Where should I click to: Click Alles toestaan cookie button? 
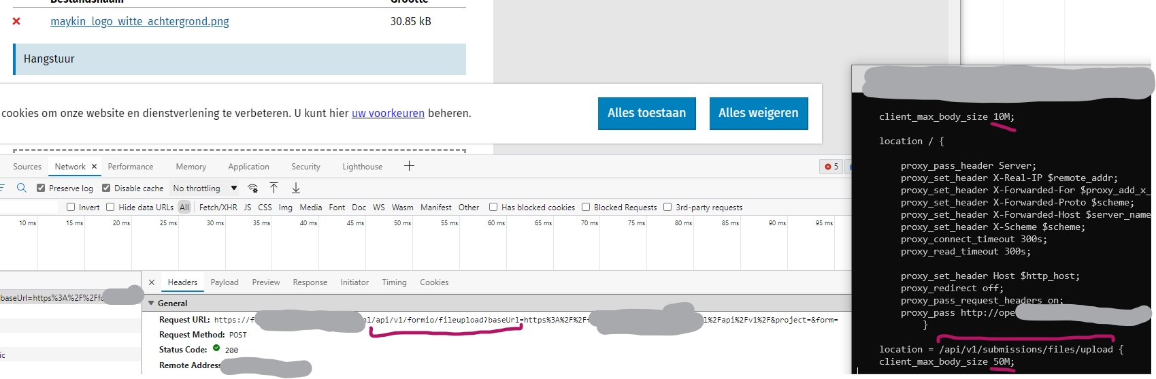point(647,114)
